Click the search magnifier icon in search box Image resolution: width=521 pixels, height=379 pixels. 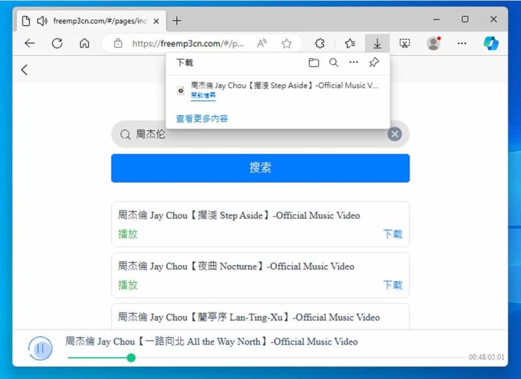point(125,135)
